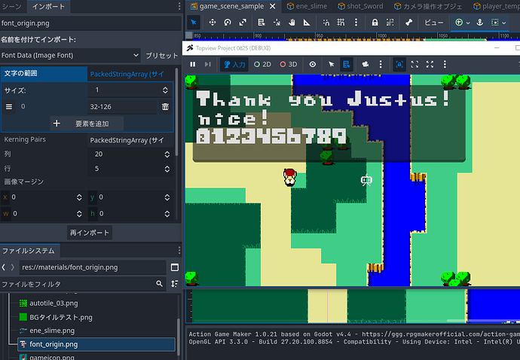Image resolution: width=520 pixels, height=360 pixels.
Task: Click the expand fullscreen arrows icon
Action: pos(430,64)
